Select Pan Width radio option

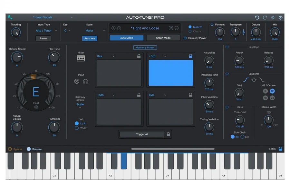[77, 128]
